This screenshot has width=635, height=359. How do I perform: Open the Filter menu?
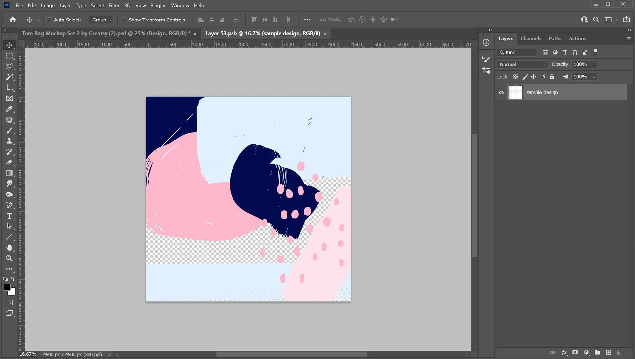tap(114, 5)
